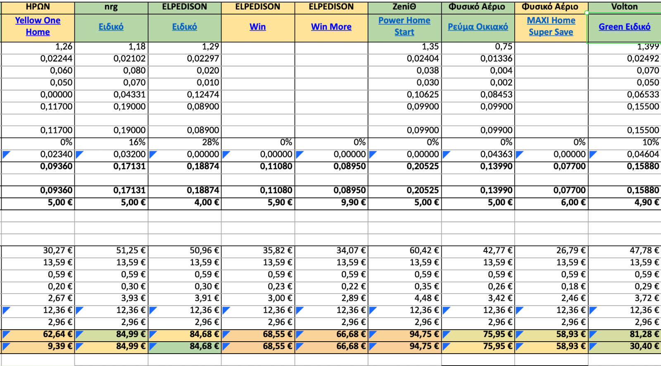Screen dimensions: 661x366
Task: Click the 9,39 € total cell
Action: (x=38, y=347)
